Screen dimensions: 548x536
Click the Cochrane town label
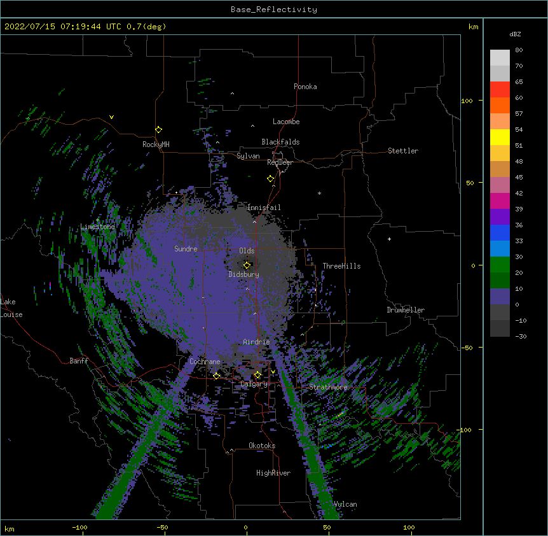[x=205, y=362]
